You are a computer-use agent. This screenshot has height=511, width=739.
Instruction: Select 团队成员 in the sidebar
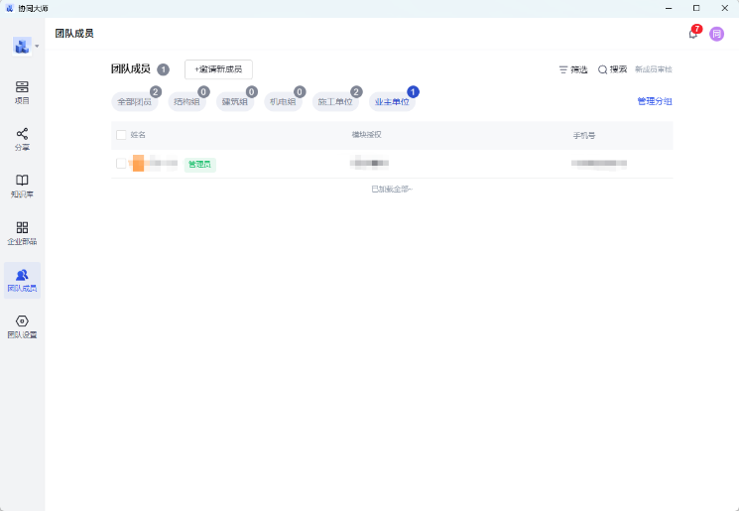pos(22,280)
